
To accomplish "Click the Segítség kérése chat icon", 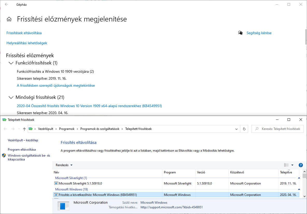I will point(240,33).
